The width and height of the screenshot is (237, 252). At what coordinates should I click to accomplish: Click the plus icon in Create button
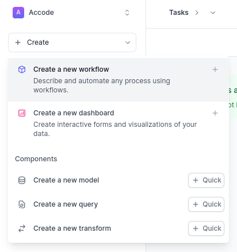coord(18,42)
